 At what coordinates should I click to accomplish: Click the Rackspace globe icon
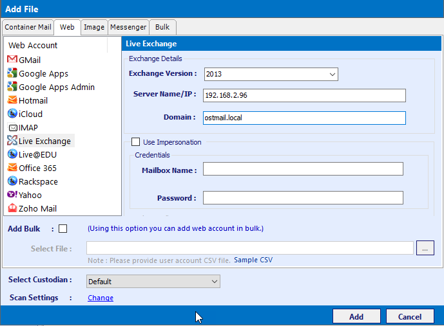(x=12, y=181)
